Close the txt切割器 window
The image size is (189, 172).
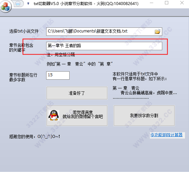(x=182, y=3)
